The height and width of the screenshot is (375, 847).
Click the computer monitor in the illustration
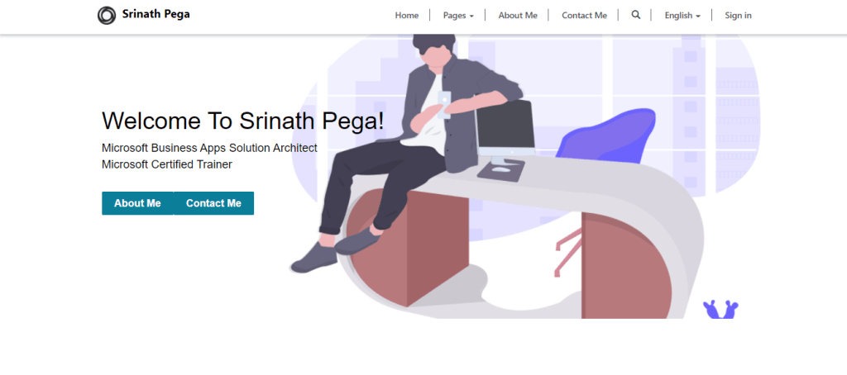pos(505,131)
